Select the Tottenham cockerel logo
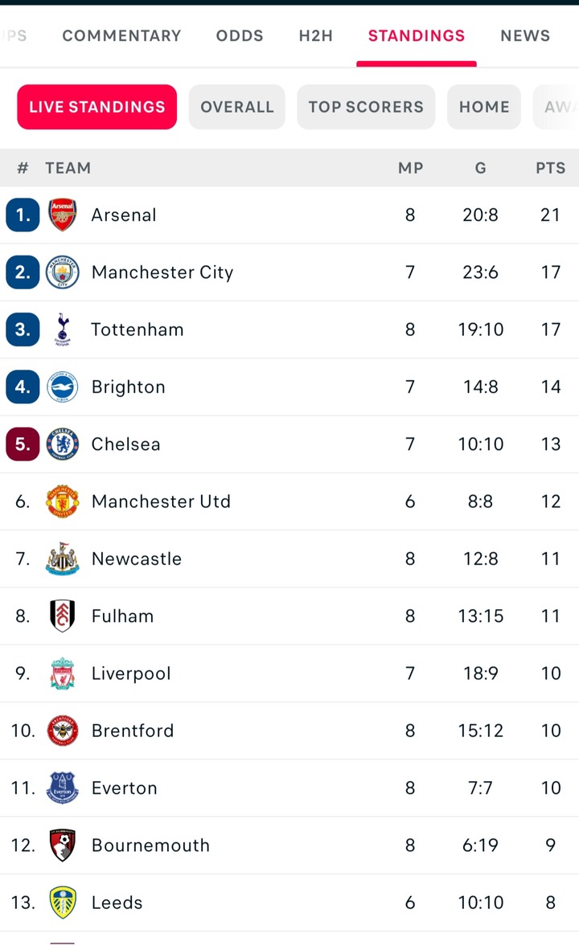This screenshot has width=579, height=945. 62,329
